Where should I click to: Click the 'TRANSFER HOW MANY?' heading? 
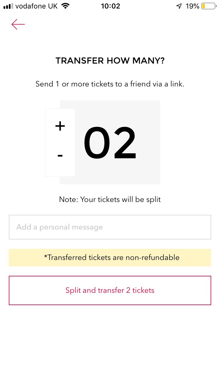tap(110, 61)
